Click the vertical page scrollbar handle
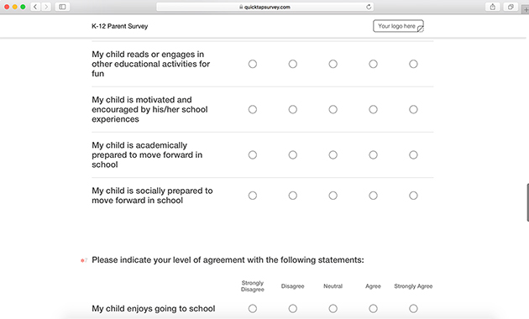529x319 pixels. pos(527,202)
